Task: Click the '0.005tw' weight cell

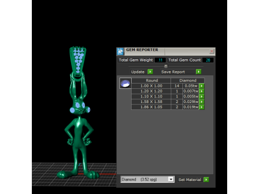Action: pos(191,96)
